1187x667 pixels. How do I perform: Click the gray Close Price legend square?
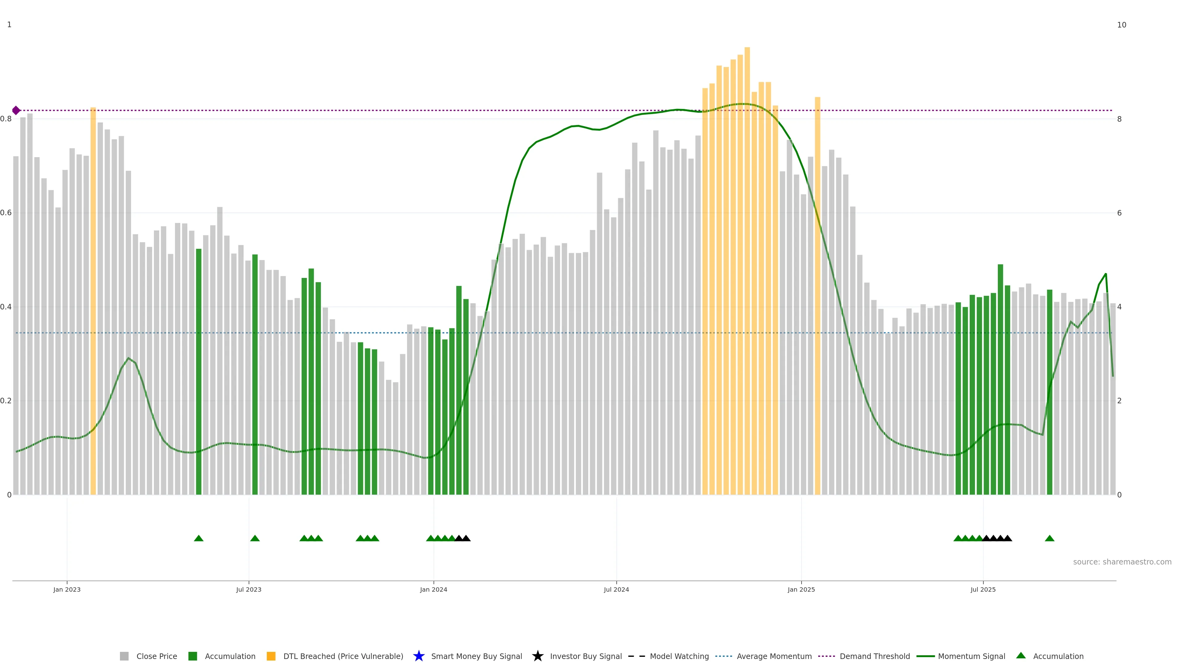click(x=124, y=656)
